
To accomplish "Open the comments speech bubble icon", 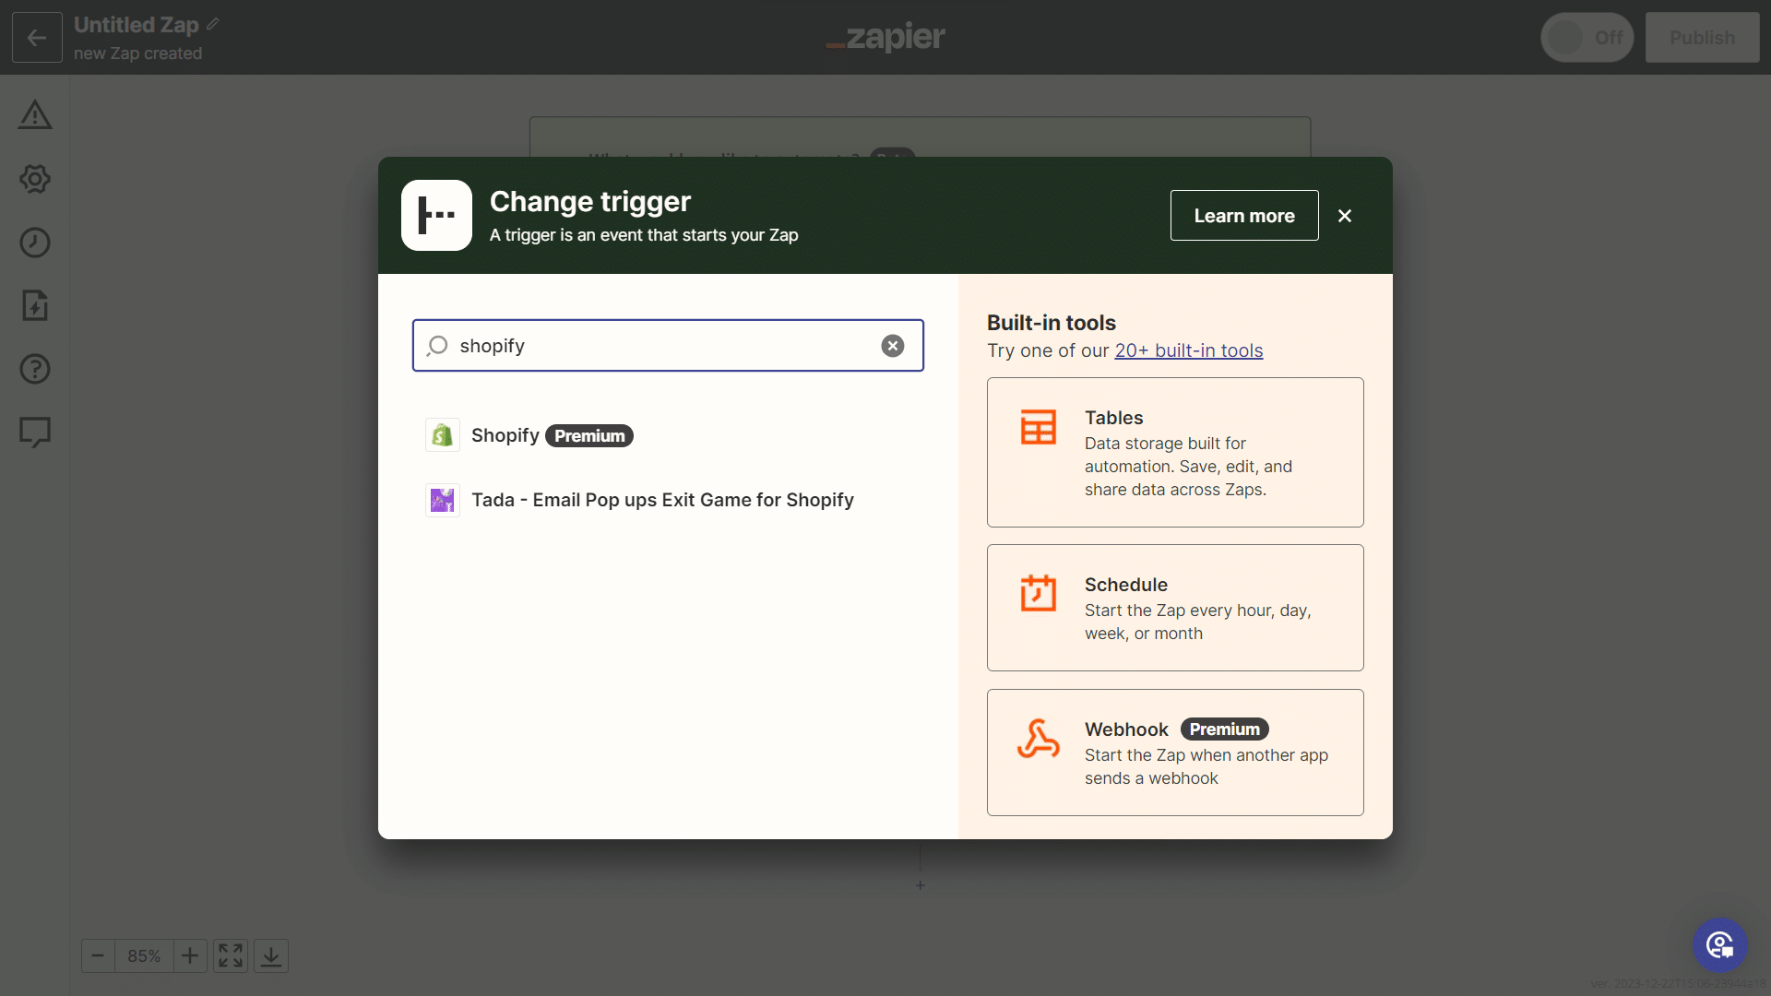I will click(35, 432).
